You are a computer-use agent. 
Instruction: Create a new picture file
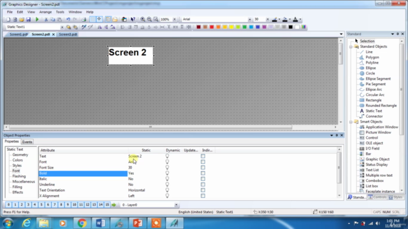tap(8, 20)
